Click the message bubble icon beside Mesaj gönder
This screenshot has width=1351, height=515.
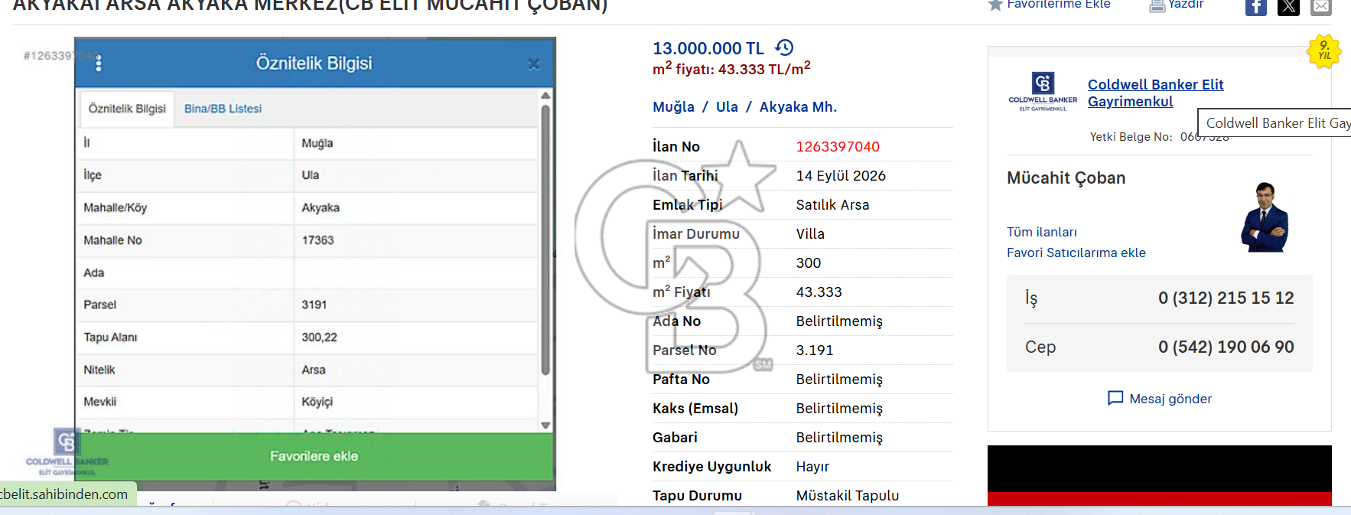pos(1115,399)
